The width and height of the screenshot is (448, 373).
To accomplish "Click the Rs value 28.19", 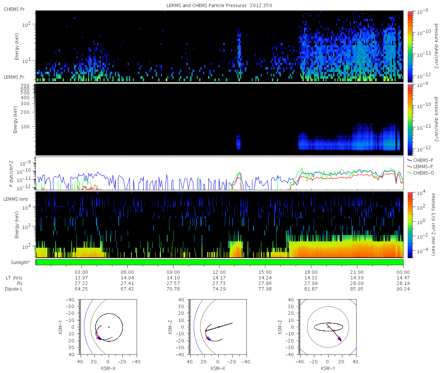I will click(x=403, y=283).
